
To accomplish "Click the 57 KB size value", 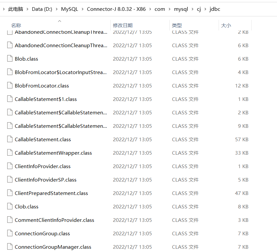I will (x=242, y=139).
